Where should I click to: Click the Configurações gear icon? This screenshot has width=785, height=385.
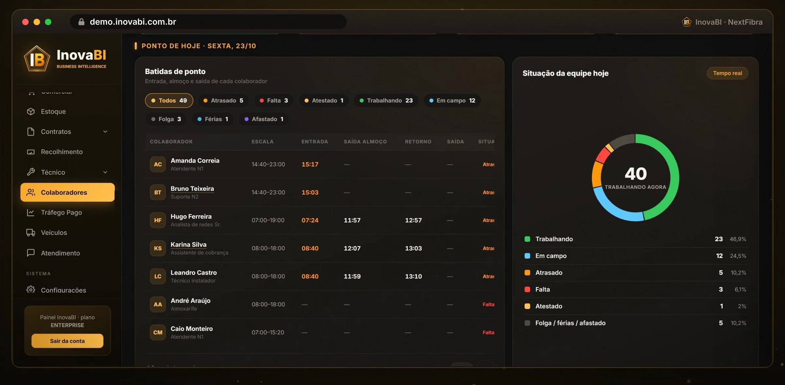point(31,289)
